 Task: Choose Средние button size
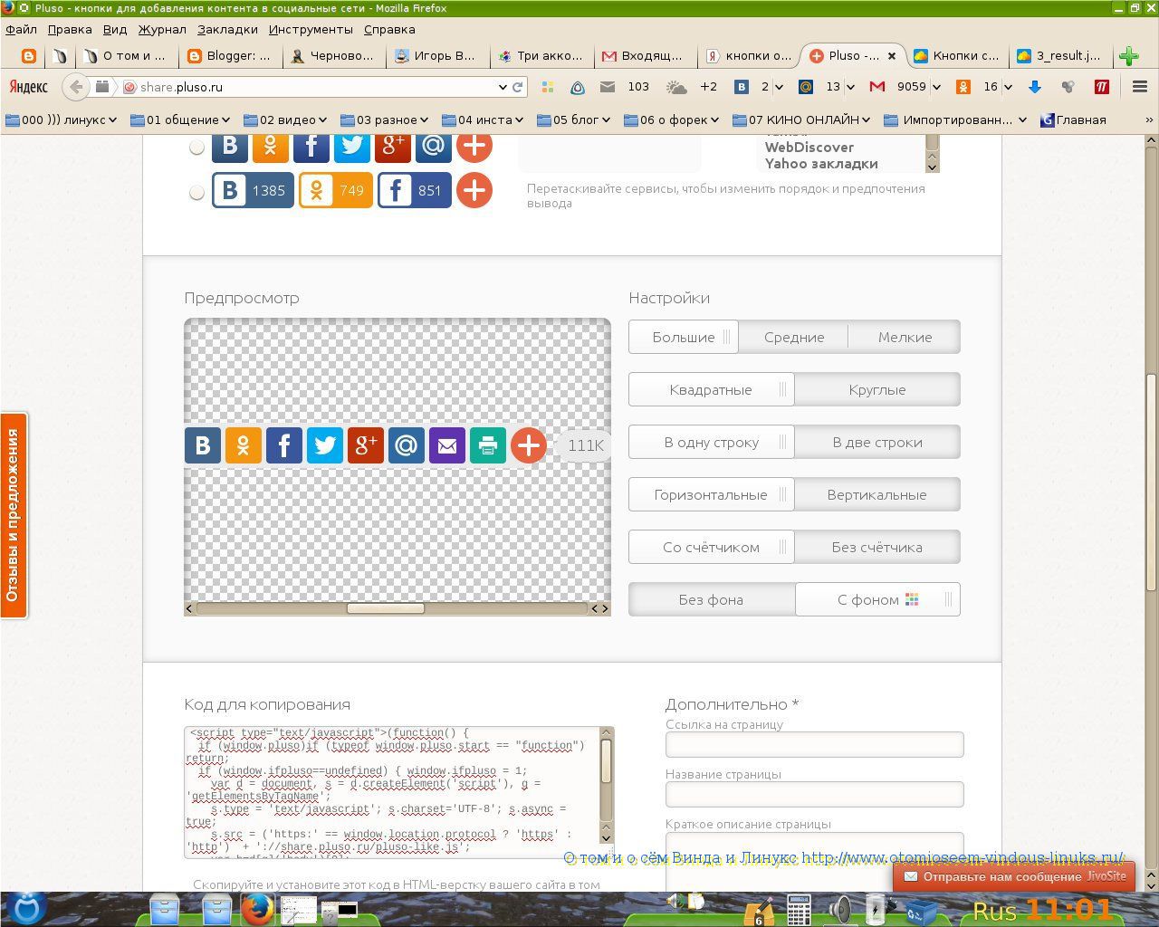(794, 337)
